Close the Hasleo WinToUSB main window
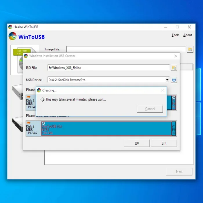The height and width of the screenshot is (203, 203). pyautogui.click(x=189, y=27)
